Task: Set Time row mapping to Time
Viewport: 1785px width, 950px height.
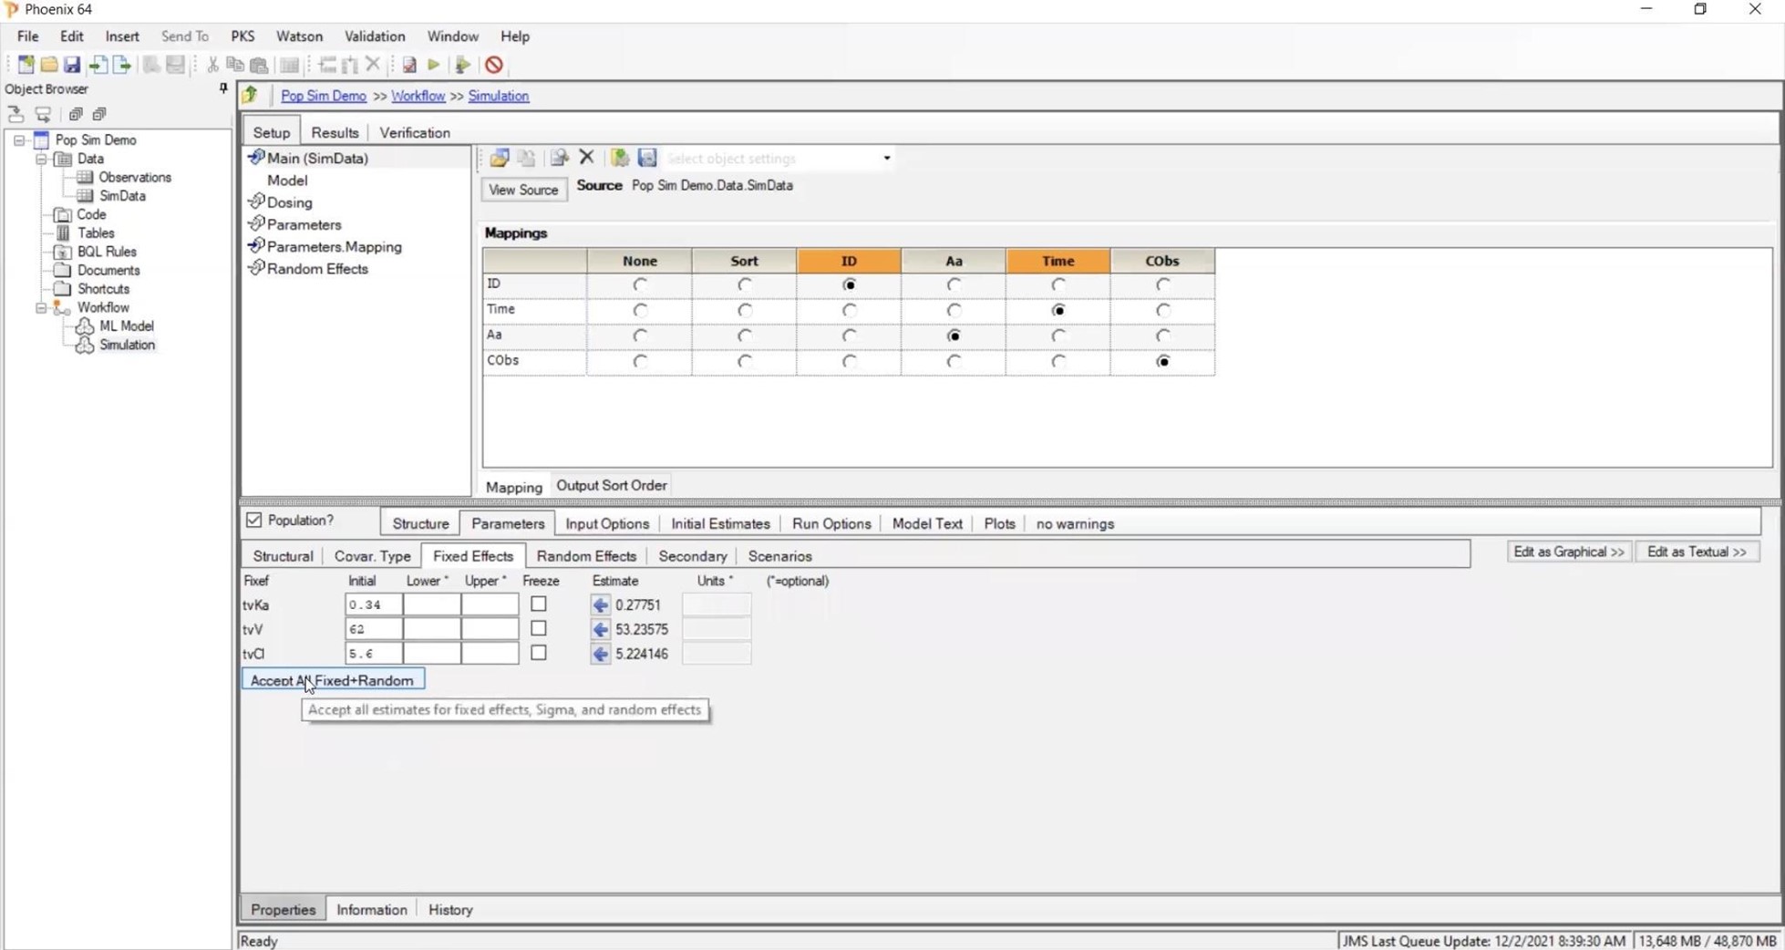Action: click(x=1058, y=310)
